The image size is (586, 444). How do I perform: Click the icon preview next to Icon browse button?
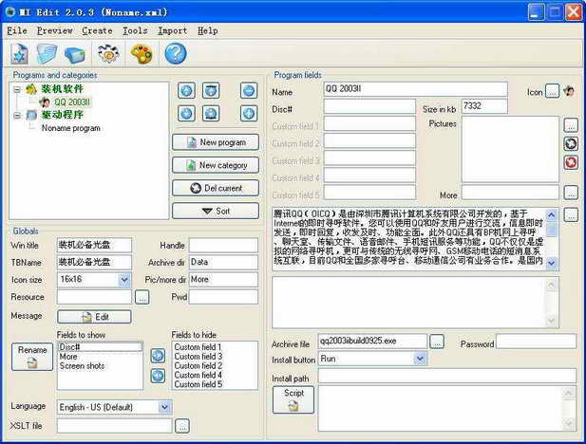click(x=569, y=92)
